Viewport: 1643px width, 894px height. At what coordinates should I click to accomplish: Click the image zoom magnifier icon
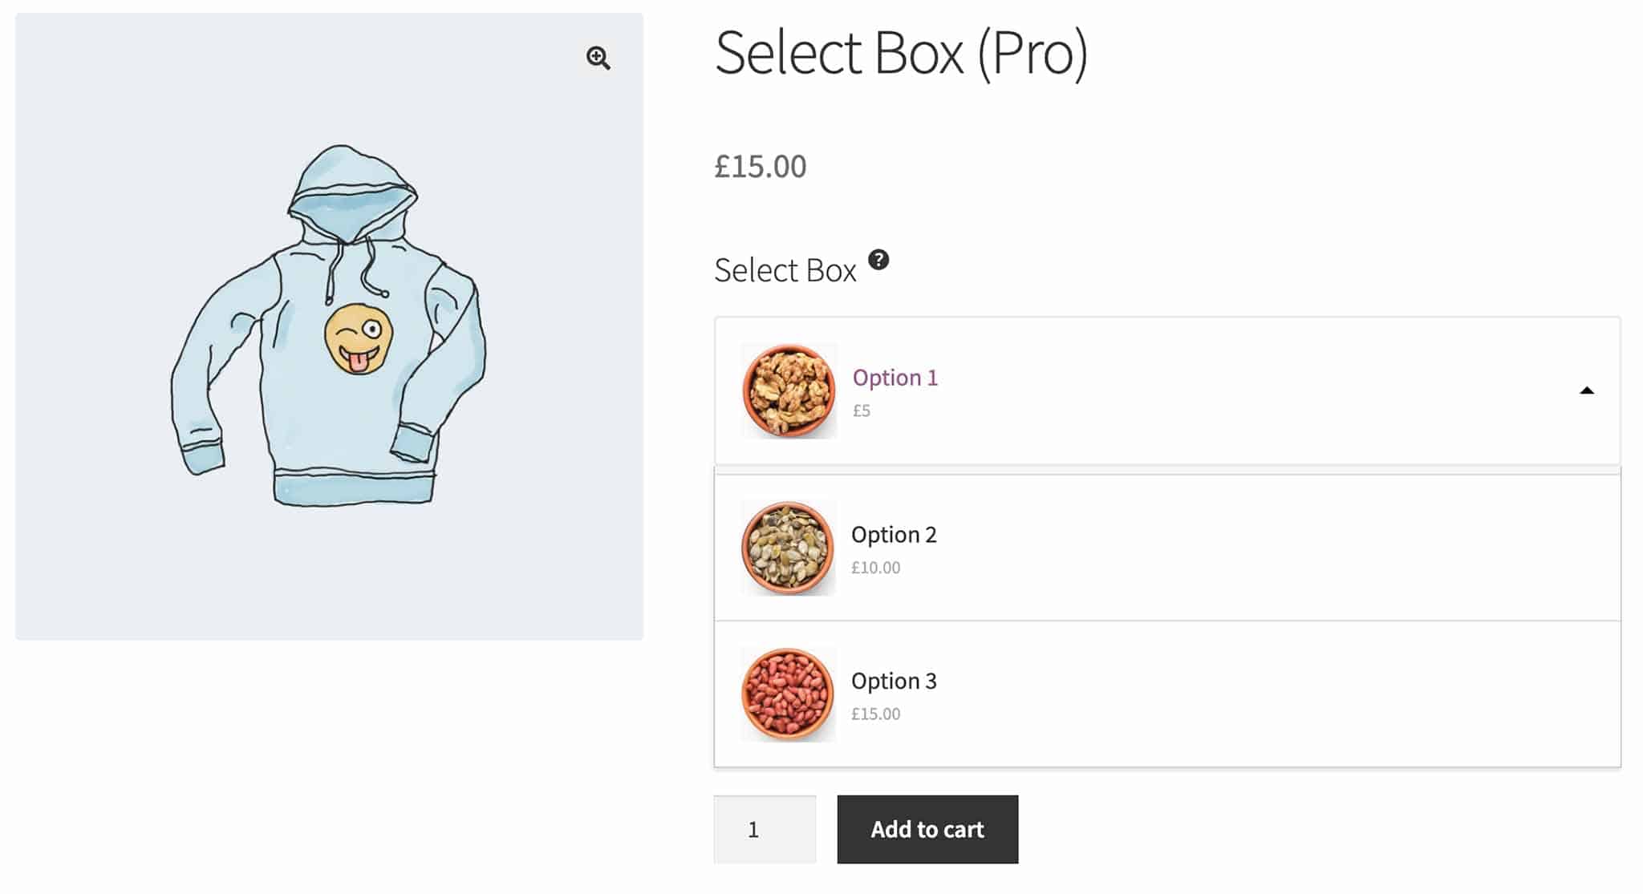tap(597, 58)
